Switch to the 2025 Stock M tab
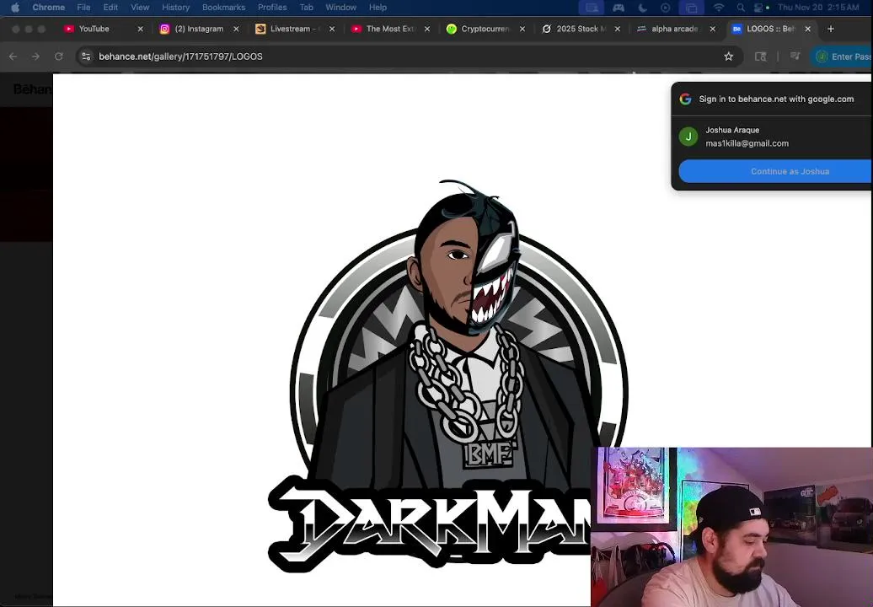Screen dimensions: 873x607 (580, 29)
